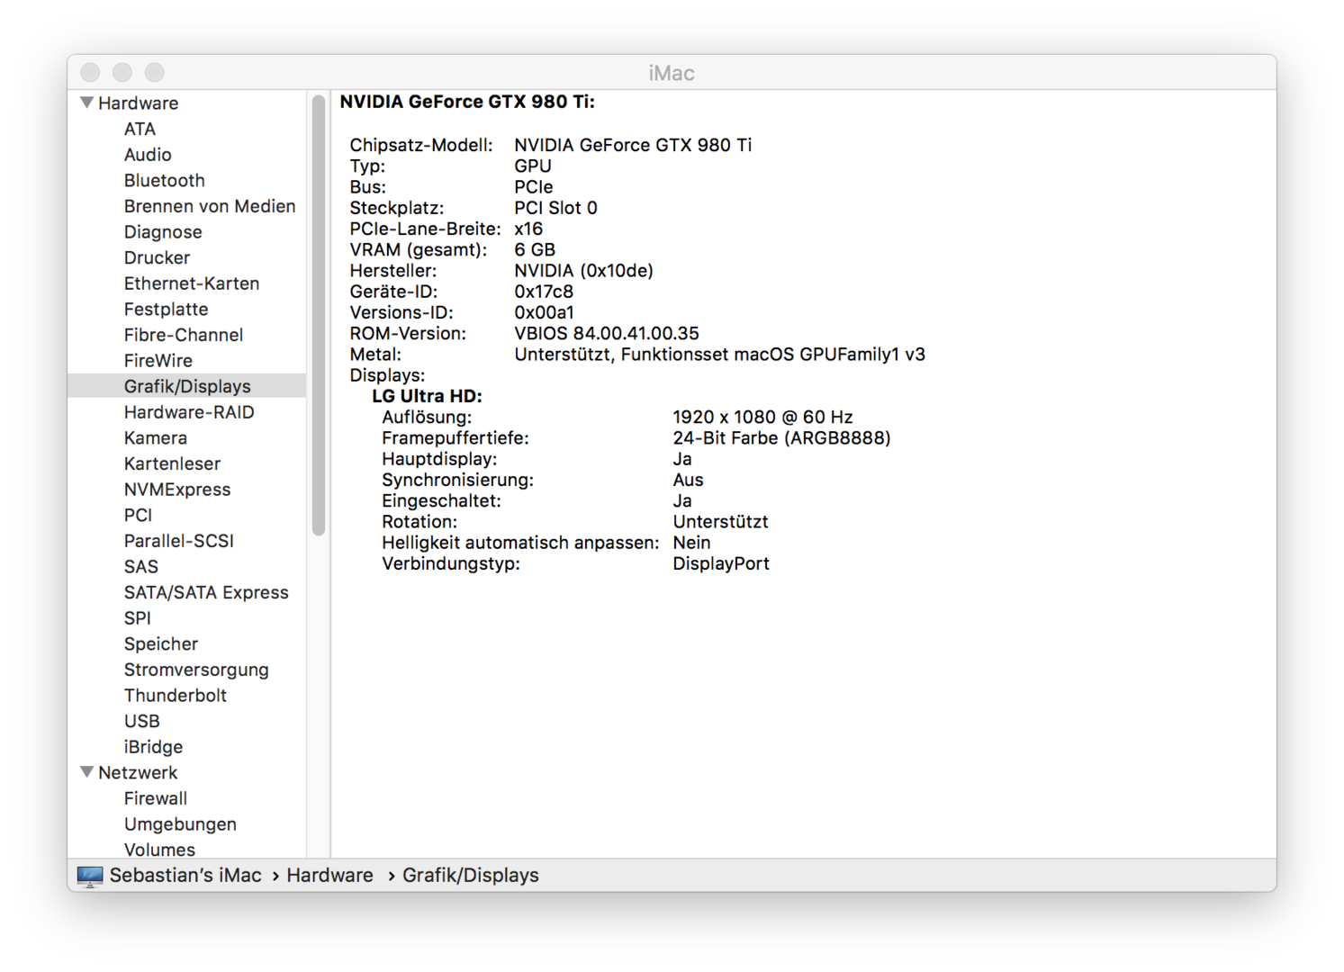1344x972 pixels.
Task: Click ROM-Version value VBIOS 84.00.41.00.35
Action: [x=607, y=333]
